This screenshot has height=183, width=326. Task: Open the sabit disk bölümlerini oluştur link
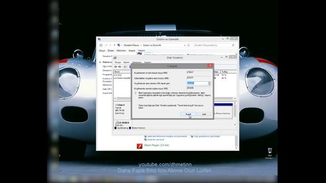[x=167, y=136]
